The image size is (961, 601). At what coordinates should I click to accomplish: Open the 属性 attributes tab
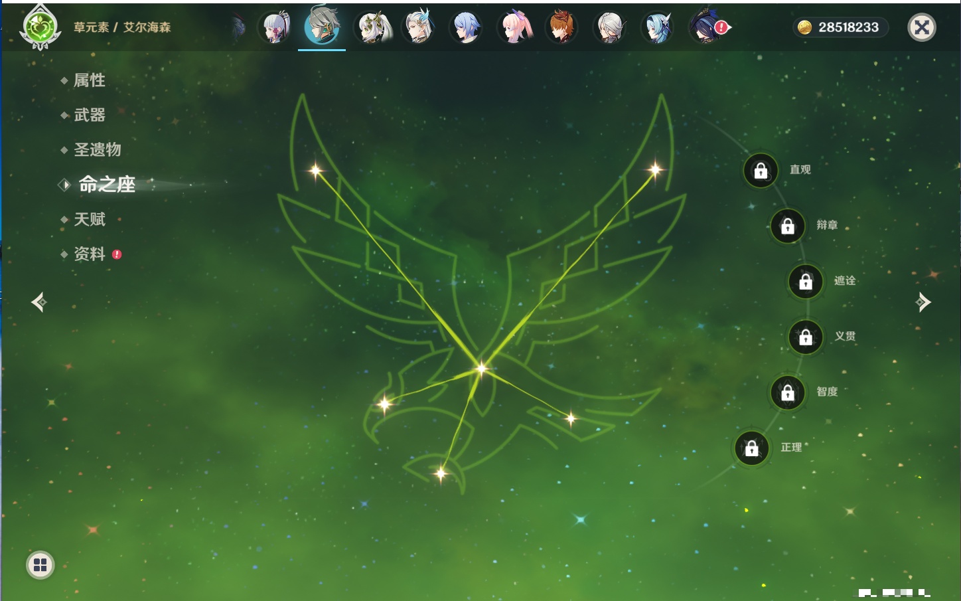[90, 80]
